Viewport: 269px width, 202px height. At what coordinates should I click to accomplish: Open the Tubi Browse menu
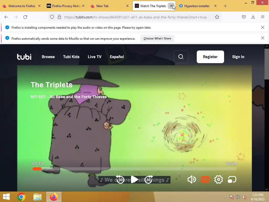[48, 57]
